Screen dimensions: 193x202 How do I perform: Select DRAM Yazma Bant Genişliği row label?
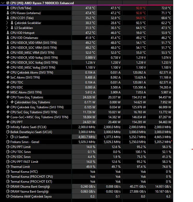[29, 192]
